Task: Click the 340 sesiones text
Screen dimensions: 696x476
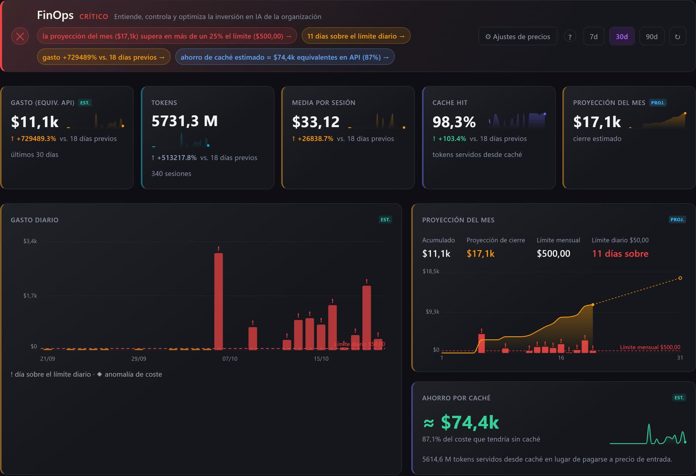Action: 171,174
